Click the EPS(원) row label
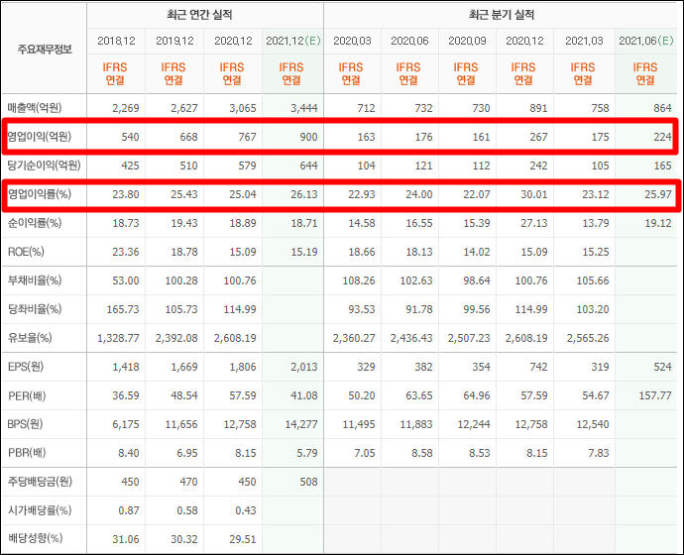684x555 pixels. click(26, 367)
